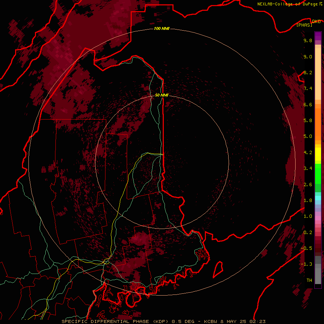The width and height of the screenshot is (324, 324).
Task: Pick the cyan color bar segment
Action: pos(318,198)
